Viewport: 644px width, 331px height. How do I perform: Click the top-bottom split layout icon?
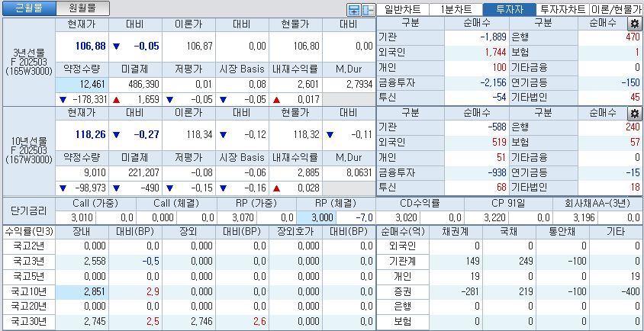pyautogui.click(x=353, y=10)
